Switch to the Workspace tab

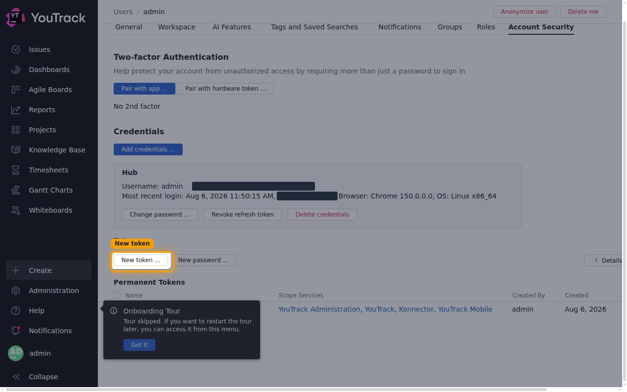(x=176, y=27)
